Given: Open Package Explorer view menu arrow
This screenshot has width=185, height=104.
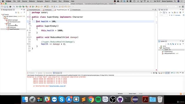Looking at the screenshot, I should pyautogui.click(x=24, y=12).
